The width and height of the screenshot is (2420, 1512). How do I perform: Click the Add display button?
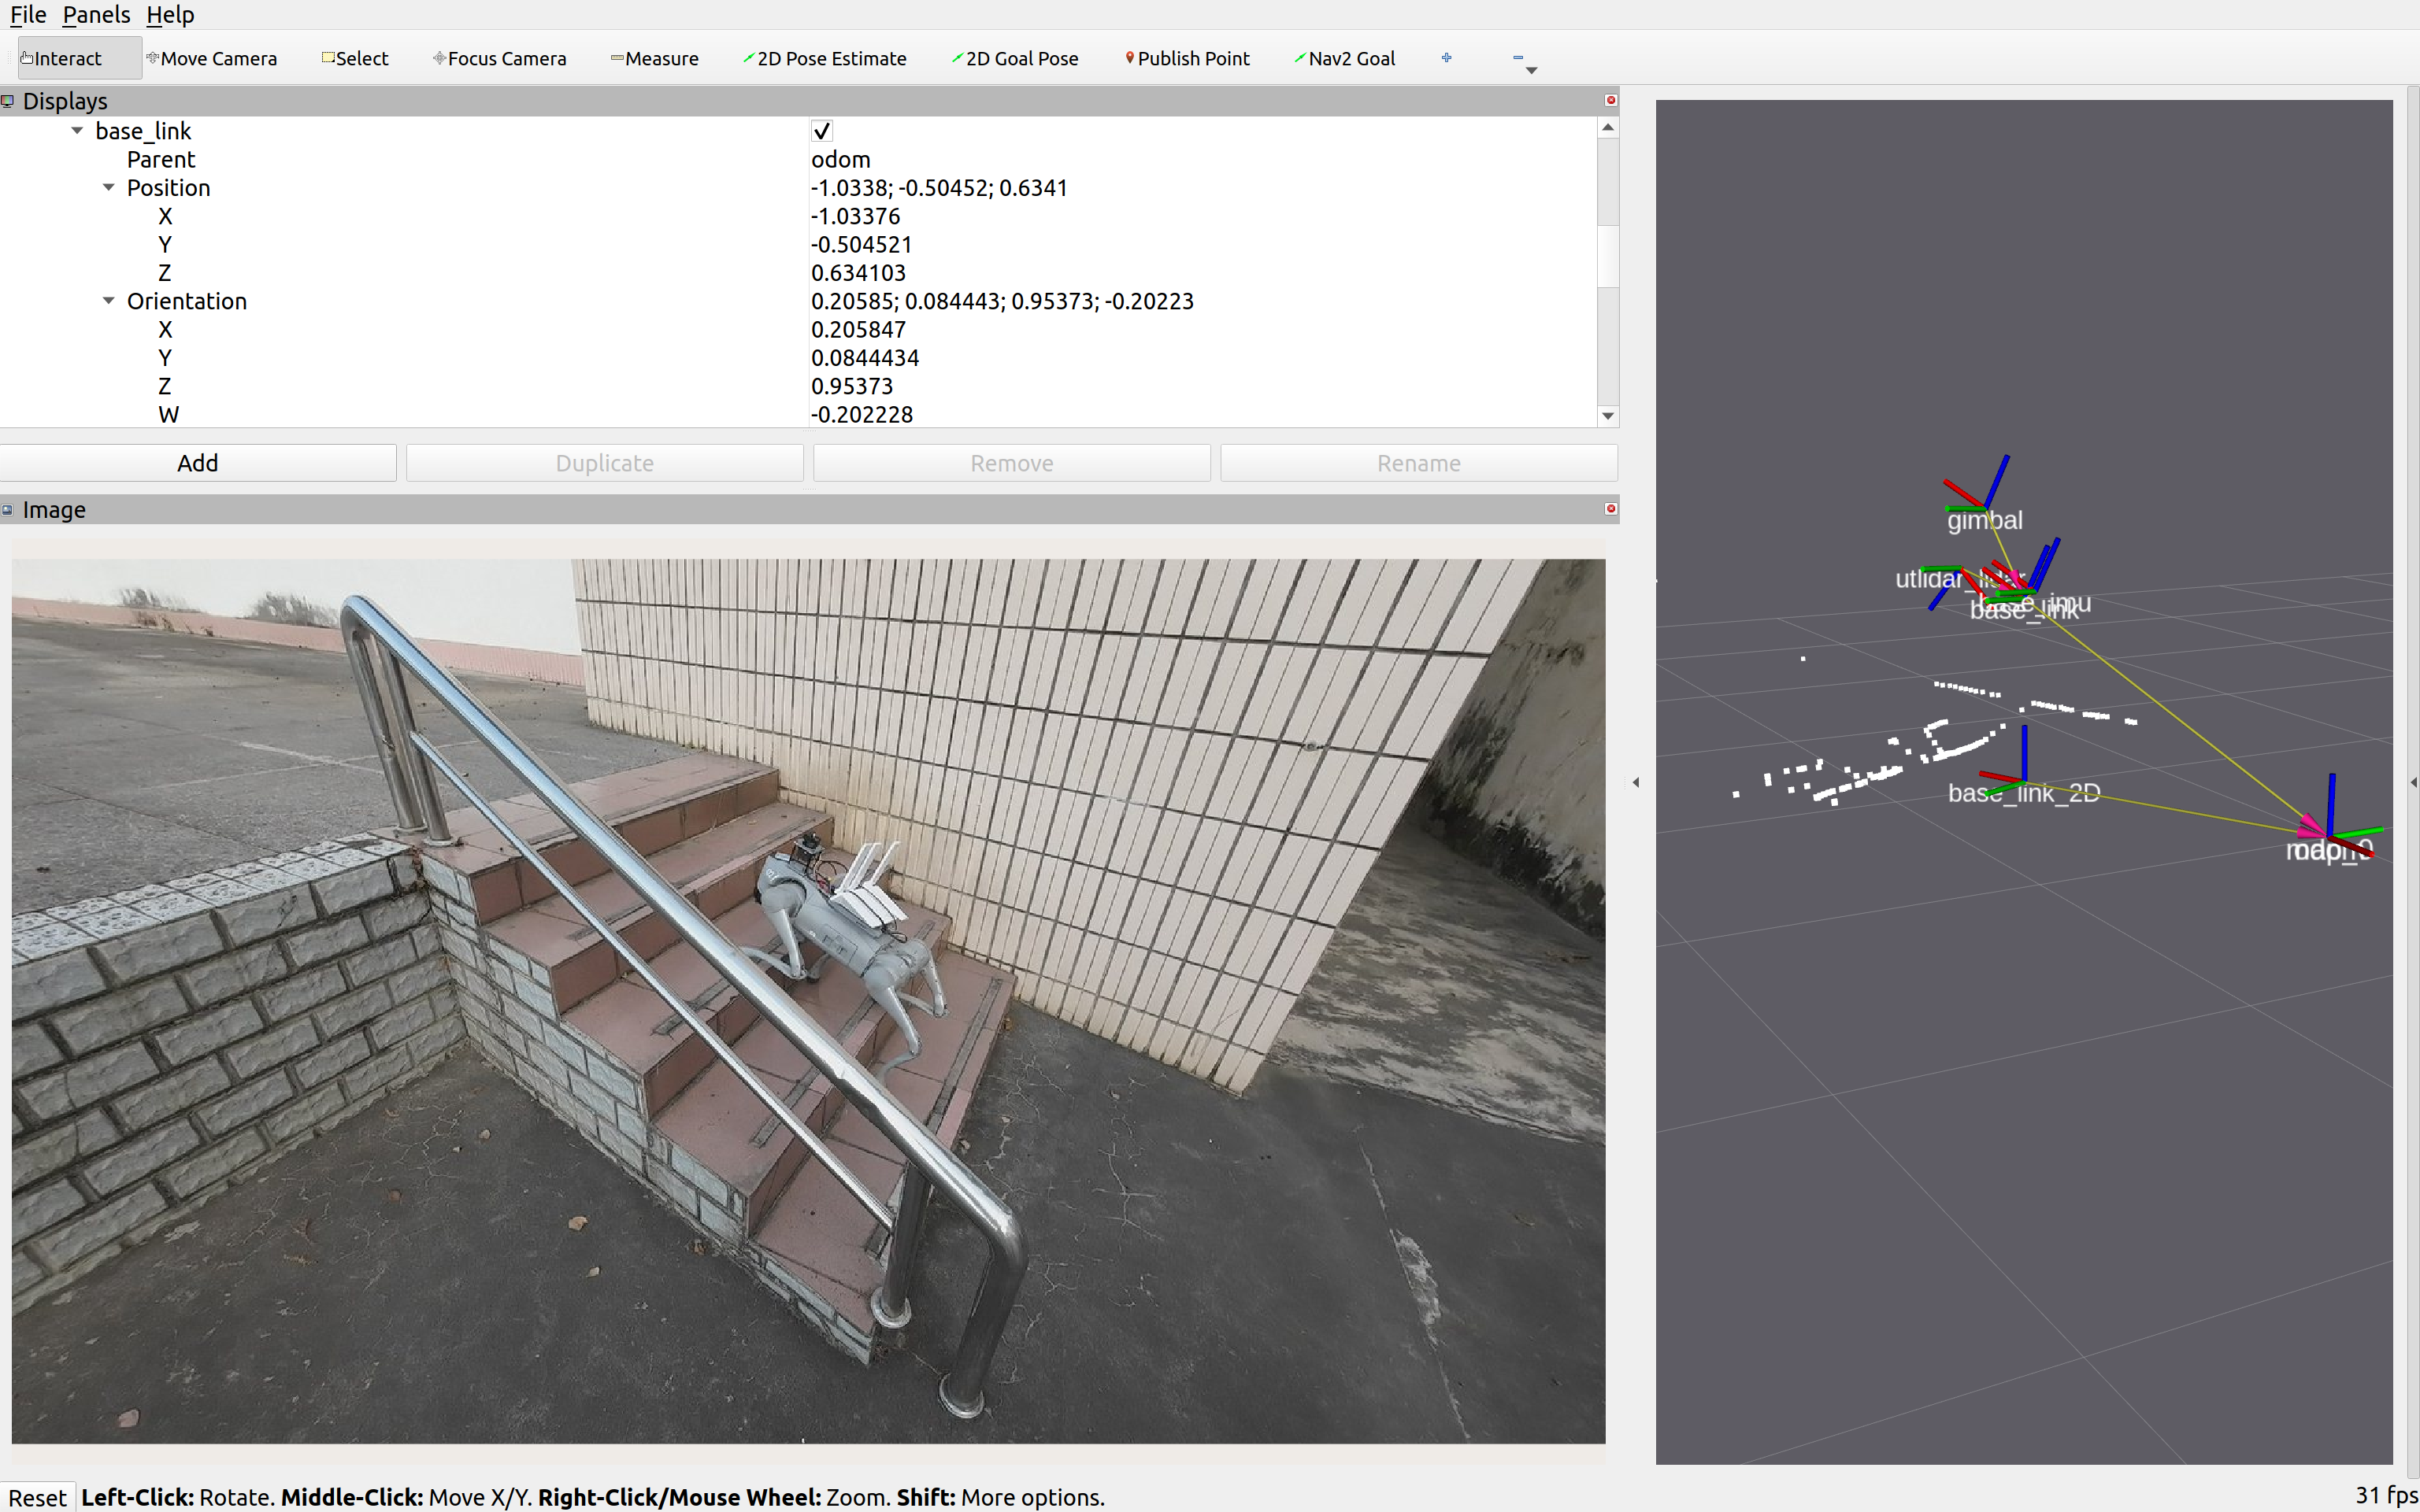(198, 463)
